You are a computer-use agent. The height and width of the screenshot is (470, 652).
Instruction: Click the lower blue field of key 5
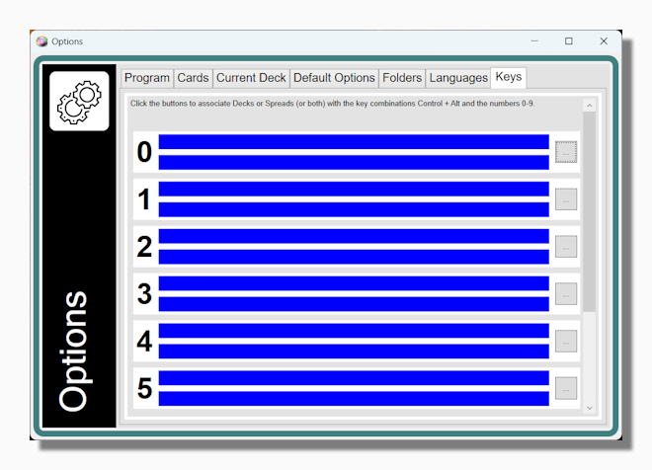coord(354,399)
